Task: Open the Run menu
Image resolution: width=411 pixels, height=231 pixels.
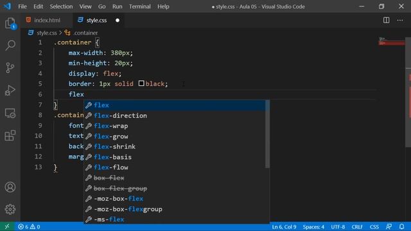Action: (117, 6)
